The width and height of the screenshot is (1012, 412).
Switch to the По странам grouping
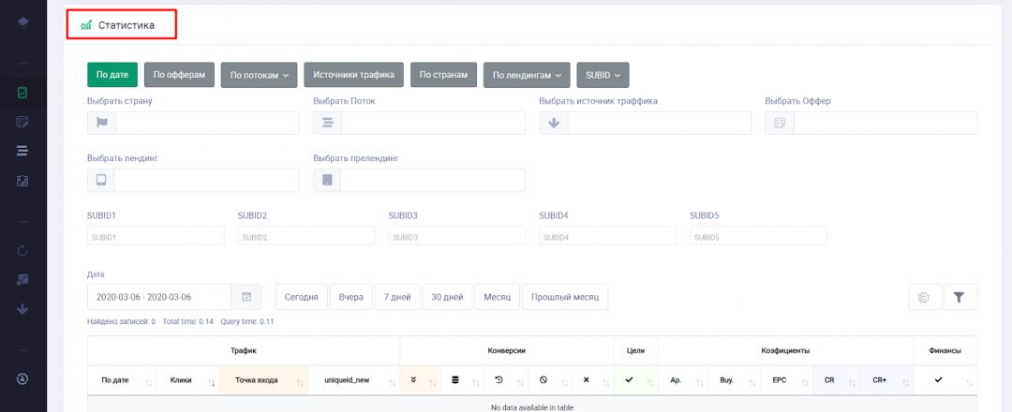(443, 75)
